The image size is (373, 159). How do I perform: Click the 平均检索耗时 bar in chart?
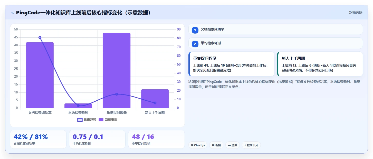click(x=78, y=106)
